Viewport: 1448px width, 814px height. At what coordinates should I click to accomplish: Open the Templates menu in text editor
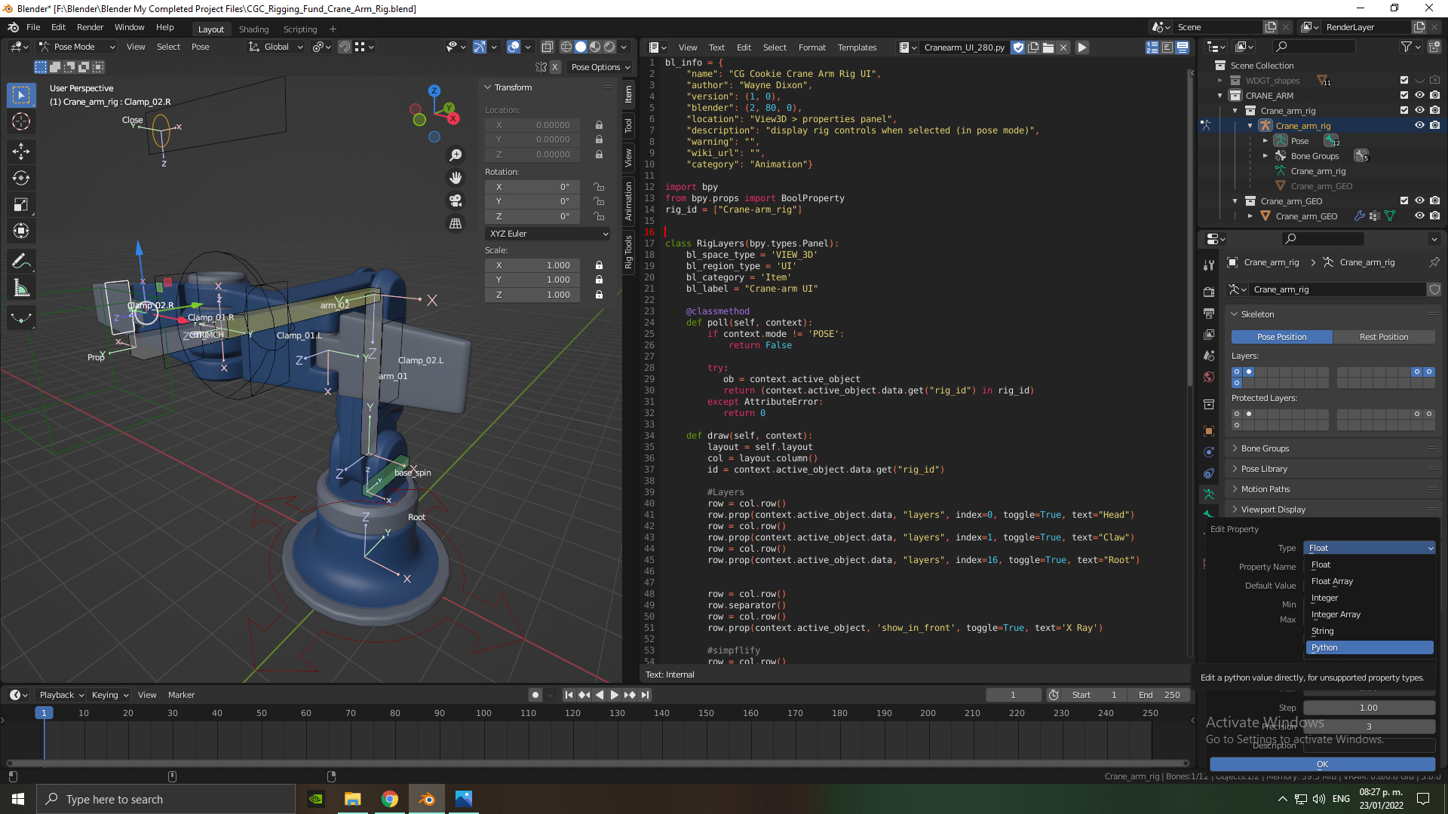(857, 47)
